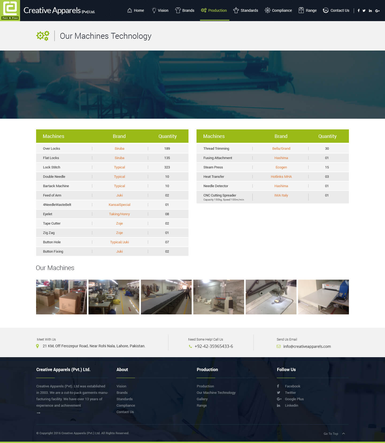Open the long cutting table thumbnail
The image size is (385, 443).
[166, 297]
